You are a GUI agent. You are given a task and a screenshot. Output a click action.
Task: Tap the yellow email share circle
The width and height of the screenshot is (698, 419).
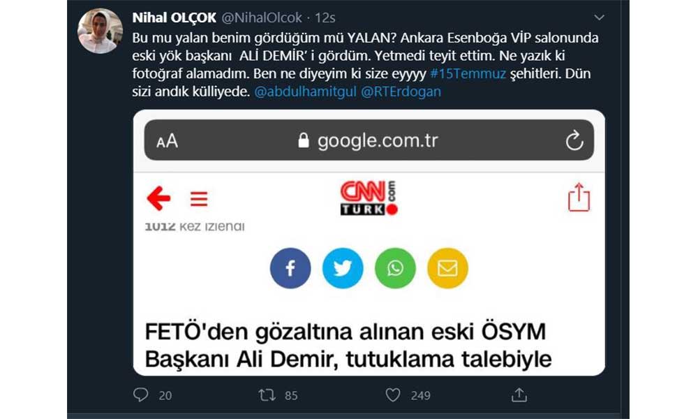(447, 268)
